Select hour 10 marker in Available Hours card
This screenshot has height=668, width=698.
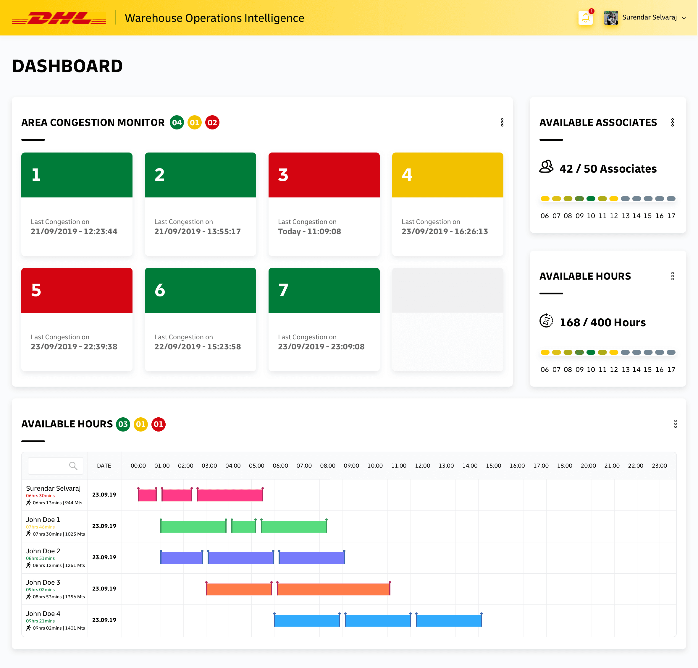(x=591, y=352)
